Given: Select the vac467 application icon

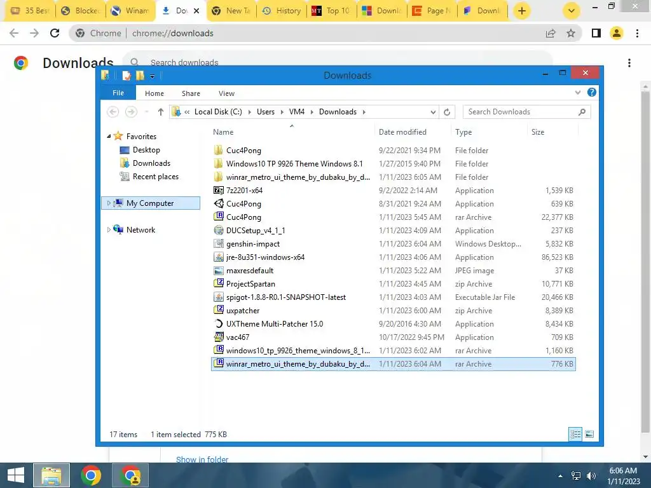Looking at the screenshot, I should click(x=219, y=337).
